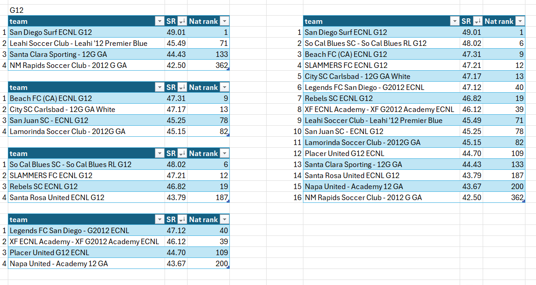Image resolution: width=536 pixels, height=285 pixels.
Task: Open SR sort dropdown in top-left table
Action: 182,21
